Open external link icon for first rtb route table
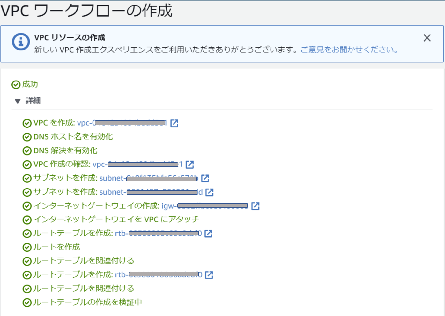Viewport: 445px width, 316px height. [x=208, y=234]
